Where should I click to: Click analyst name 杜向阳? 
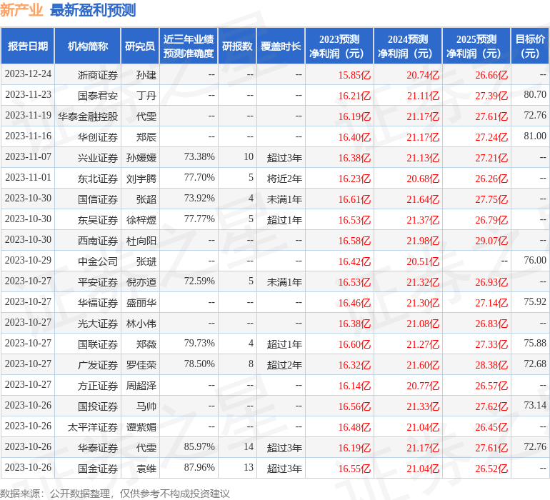141,241
